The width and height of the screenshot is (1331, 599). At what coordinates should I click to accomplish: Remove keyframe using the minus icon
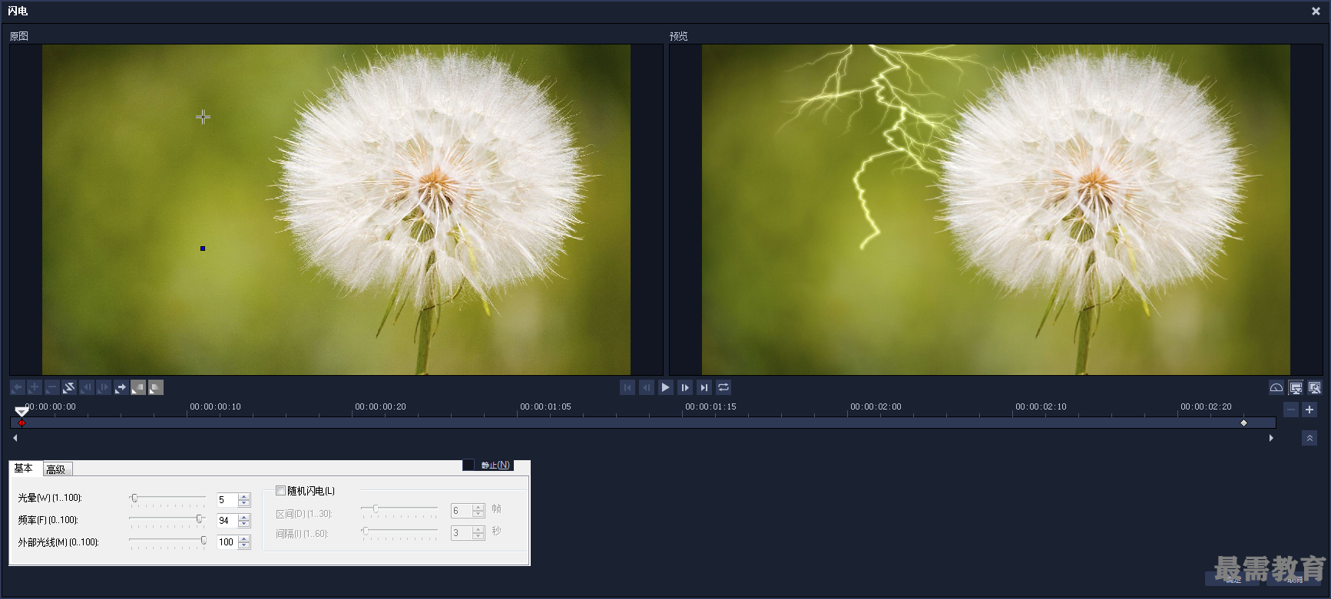tap(51, 387)
